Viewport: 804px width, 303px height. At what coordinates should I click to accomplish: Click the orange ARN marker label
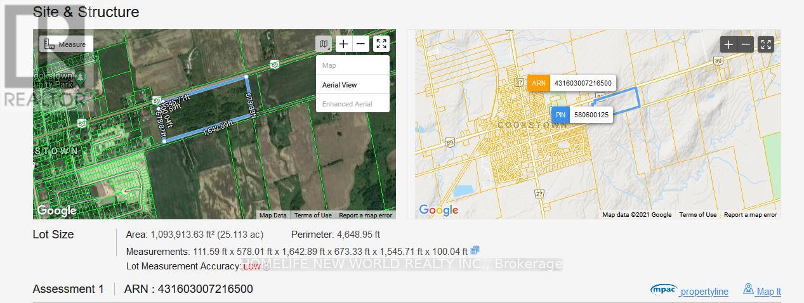coord(539,83)
